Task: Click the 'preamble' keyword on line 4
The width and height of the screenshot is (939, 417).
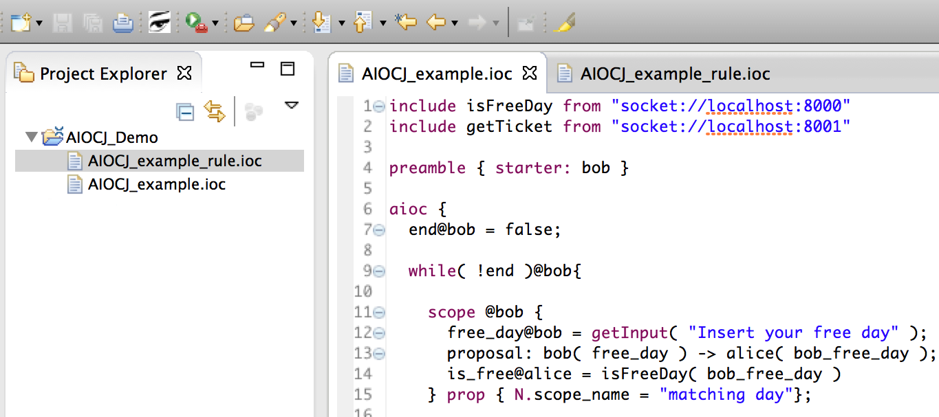Action: [428, 168]
